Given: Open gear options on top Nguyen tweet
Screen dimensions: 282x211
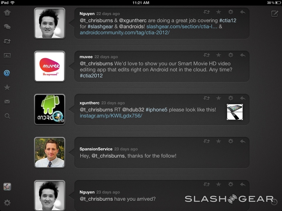Looking at the screenshot, I should 231,12.
